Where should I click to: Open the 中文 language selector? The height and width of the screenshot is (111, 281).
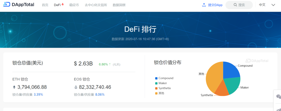pos(262,5)
